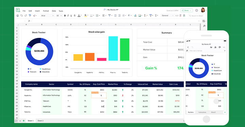Open the Tools menu

(x=61, y=11)
